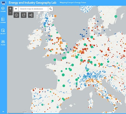
Task: Click the share map icon
Action: (x=31, y=15)
